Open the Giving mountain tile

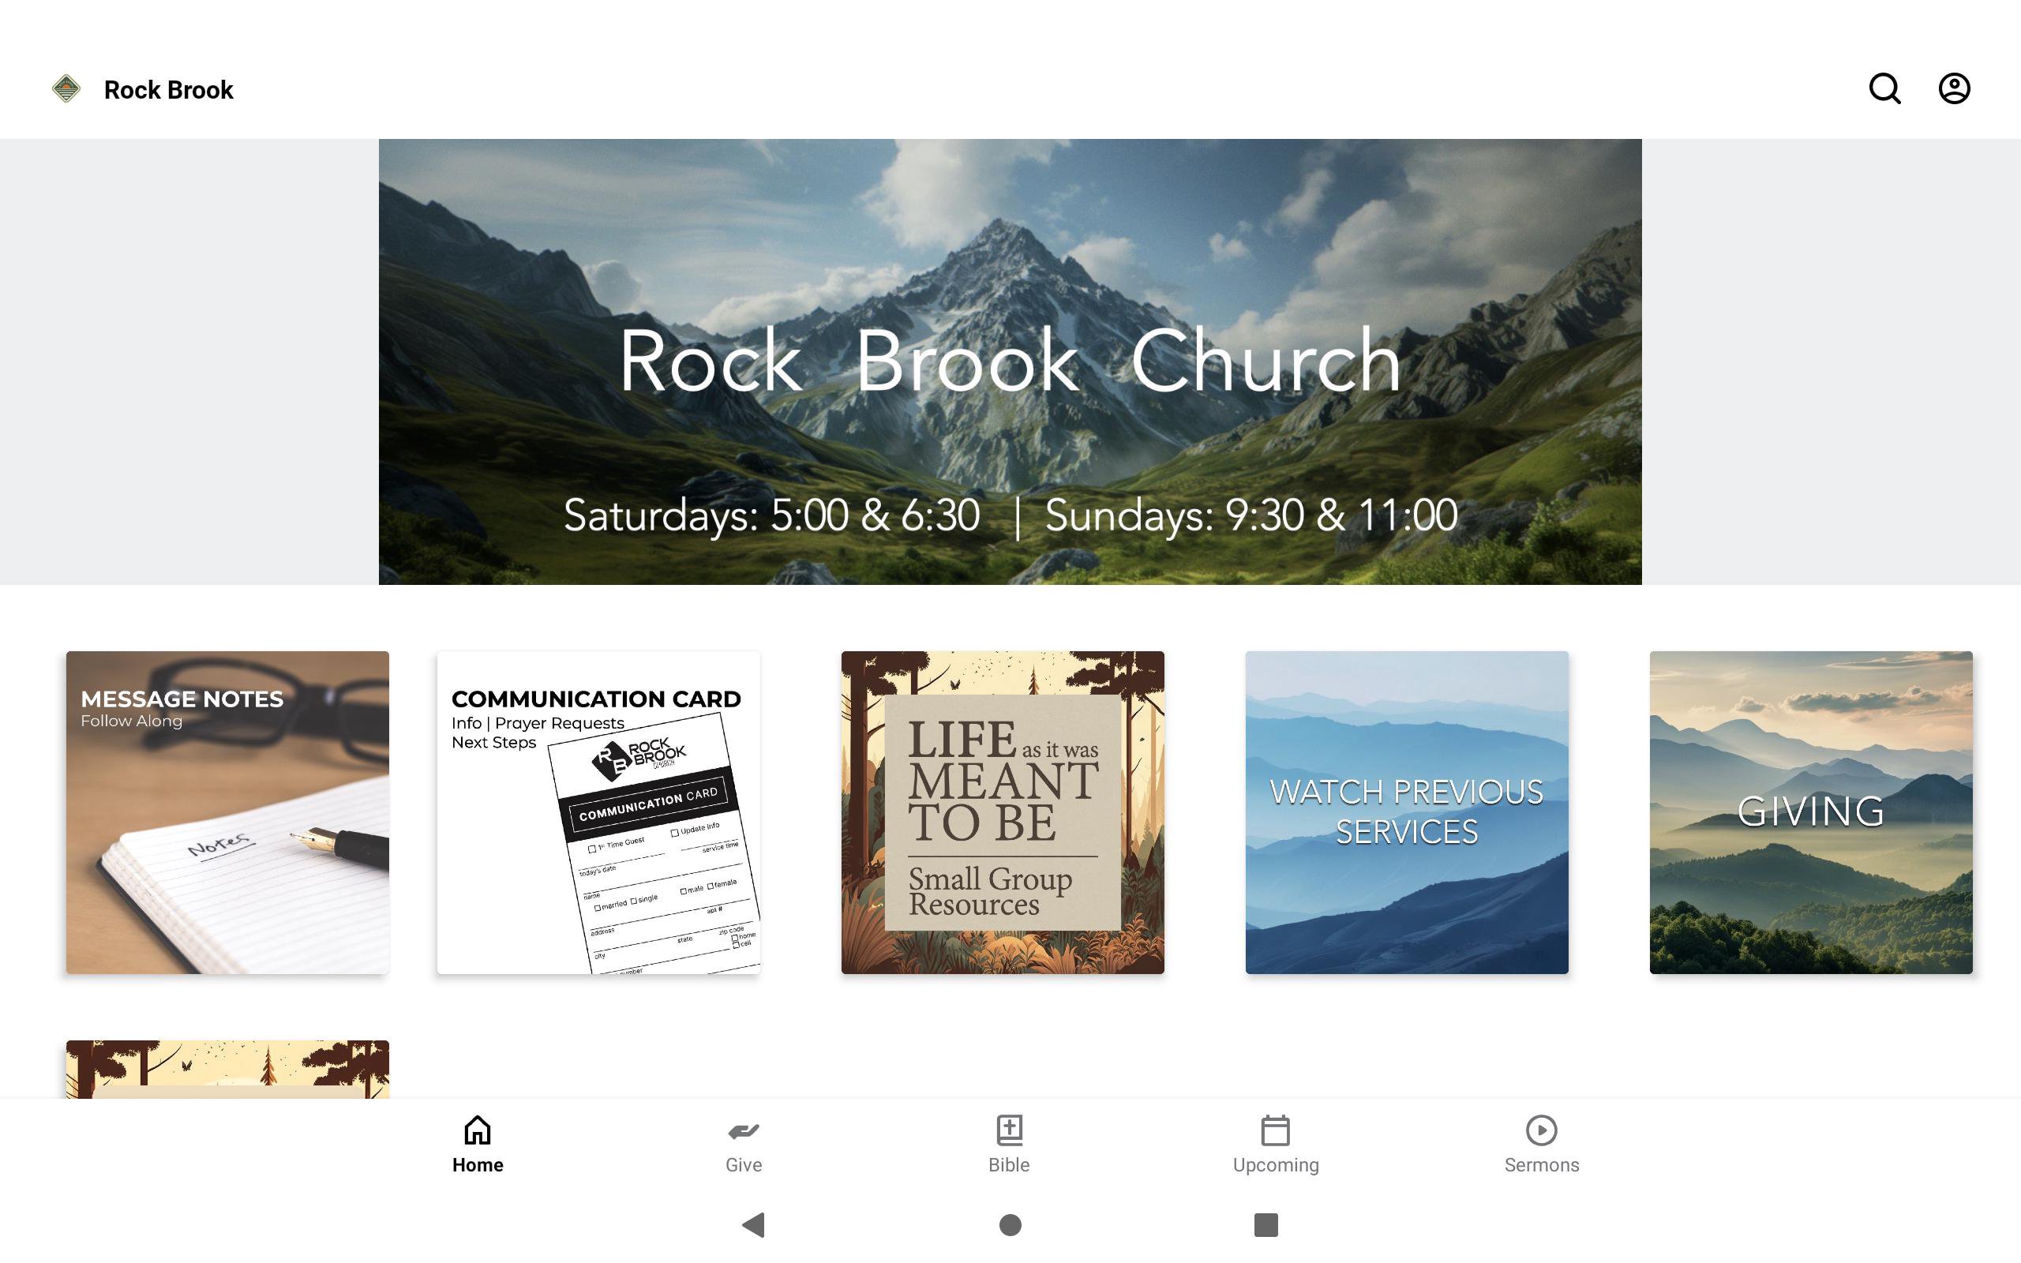coord(1811,813)
